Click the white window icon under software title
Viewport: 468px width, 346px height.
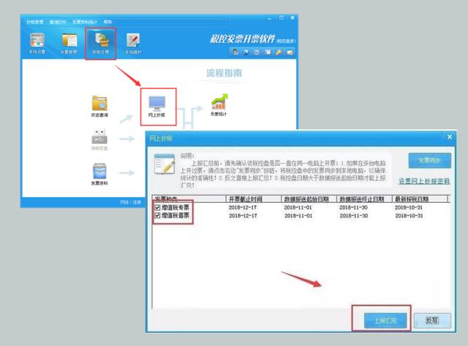tap(268, 52)
